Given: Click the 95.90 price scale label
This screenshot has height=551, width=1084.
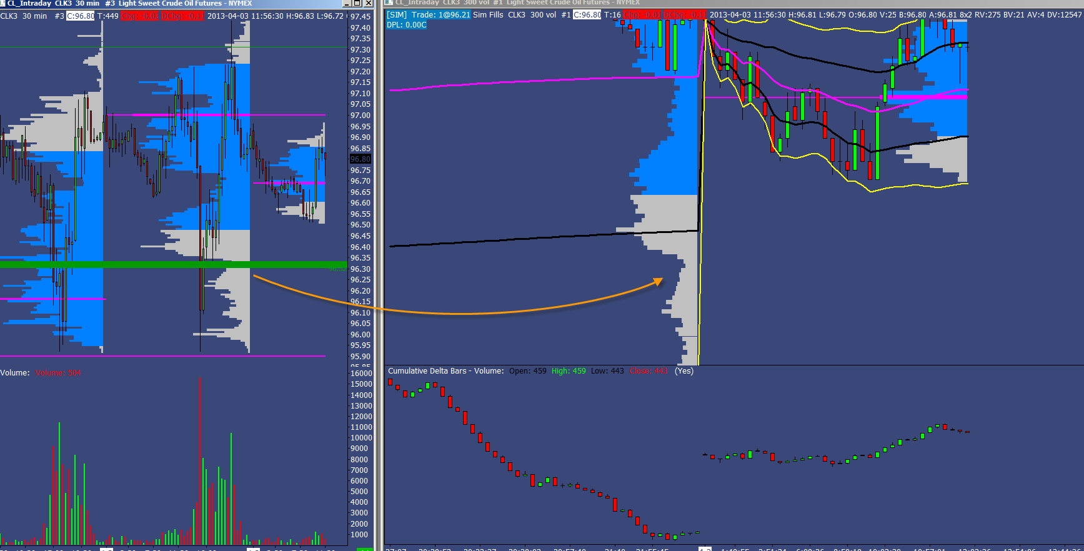Looking at the screenshot, I should coord(360,357).
